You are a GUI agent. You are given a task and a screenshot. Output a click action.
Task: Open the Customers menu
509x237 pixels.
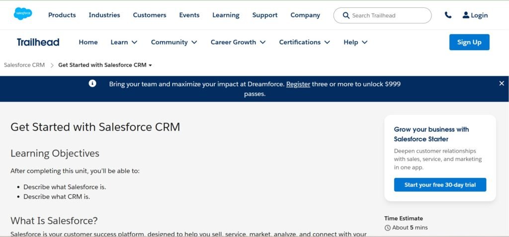[x=150, y=15]
